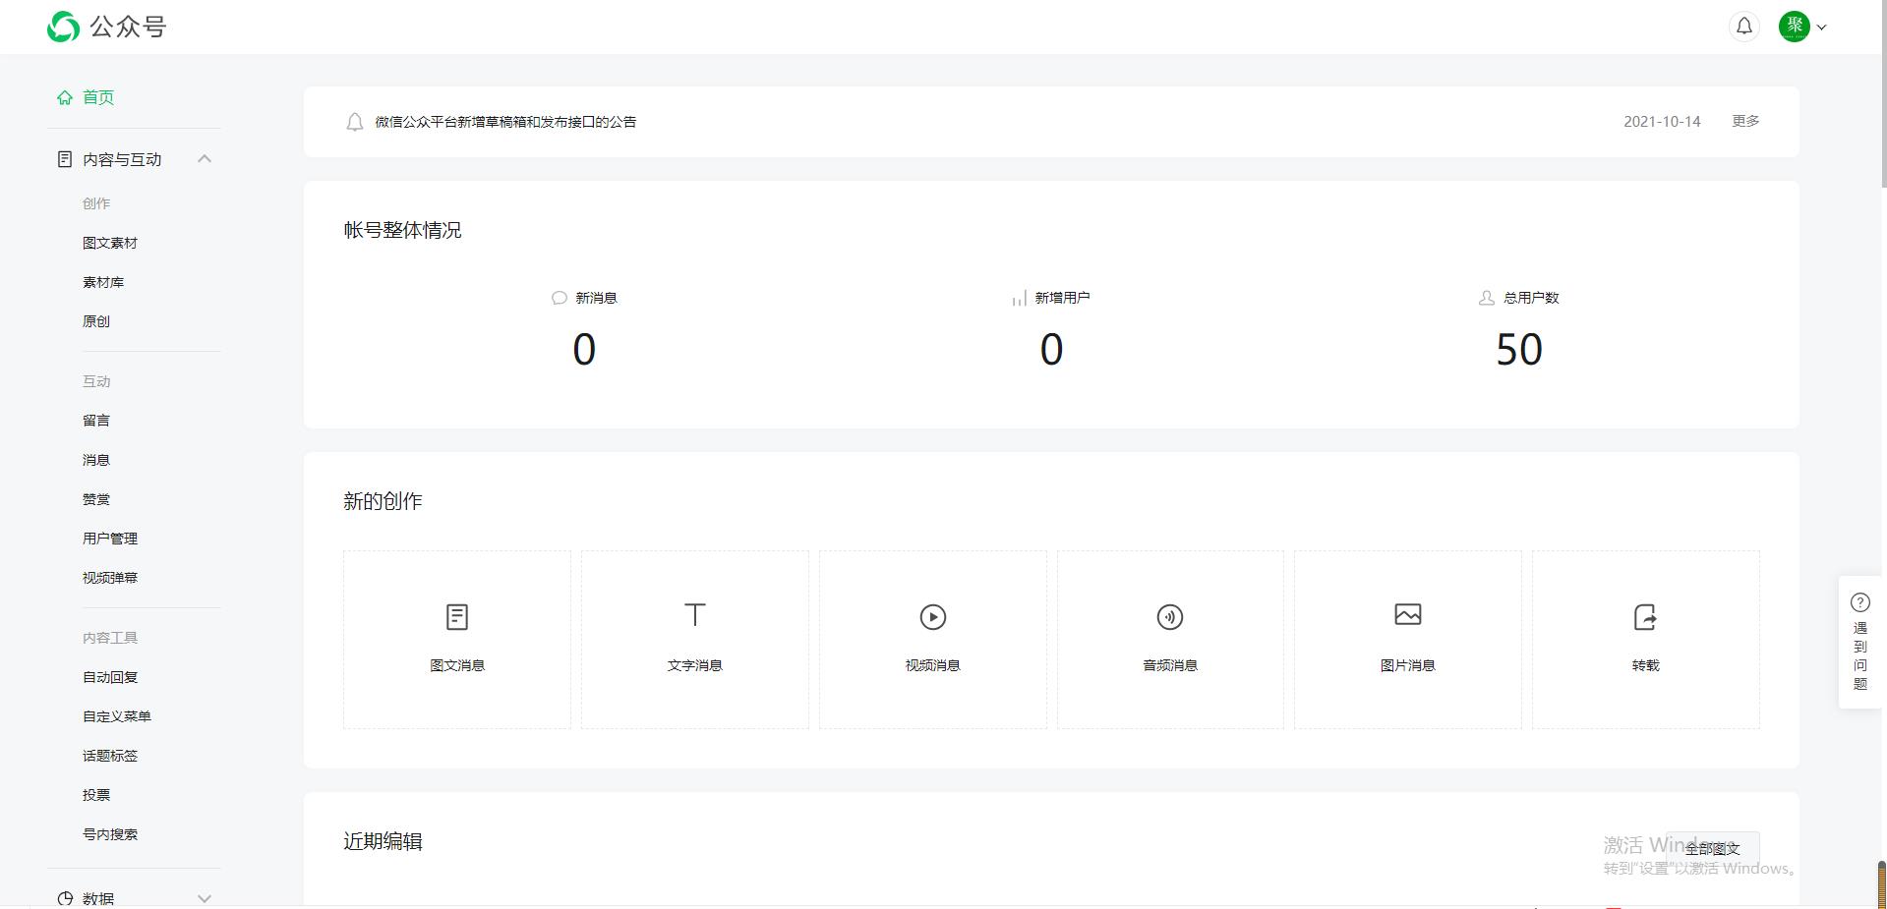Collapse the 内容与互动 sidebar section
1887x909 pixels.
(x=205, y=159)
